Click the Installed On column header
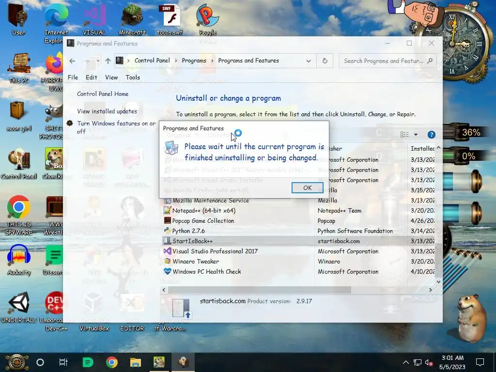 coord(422,148)
